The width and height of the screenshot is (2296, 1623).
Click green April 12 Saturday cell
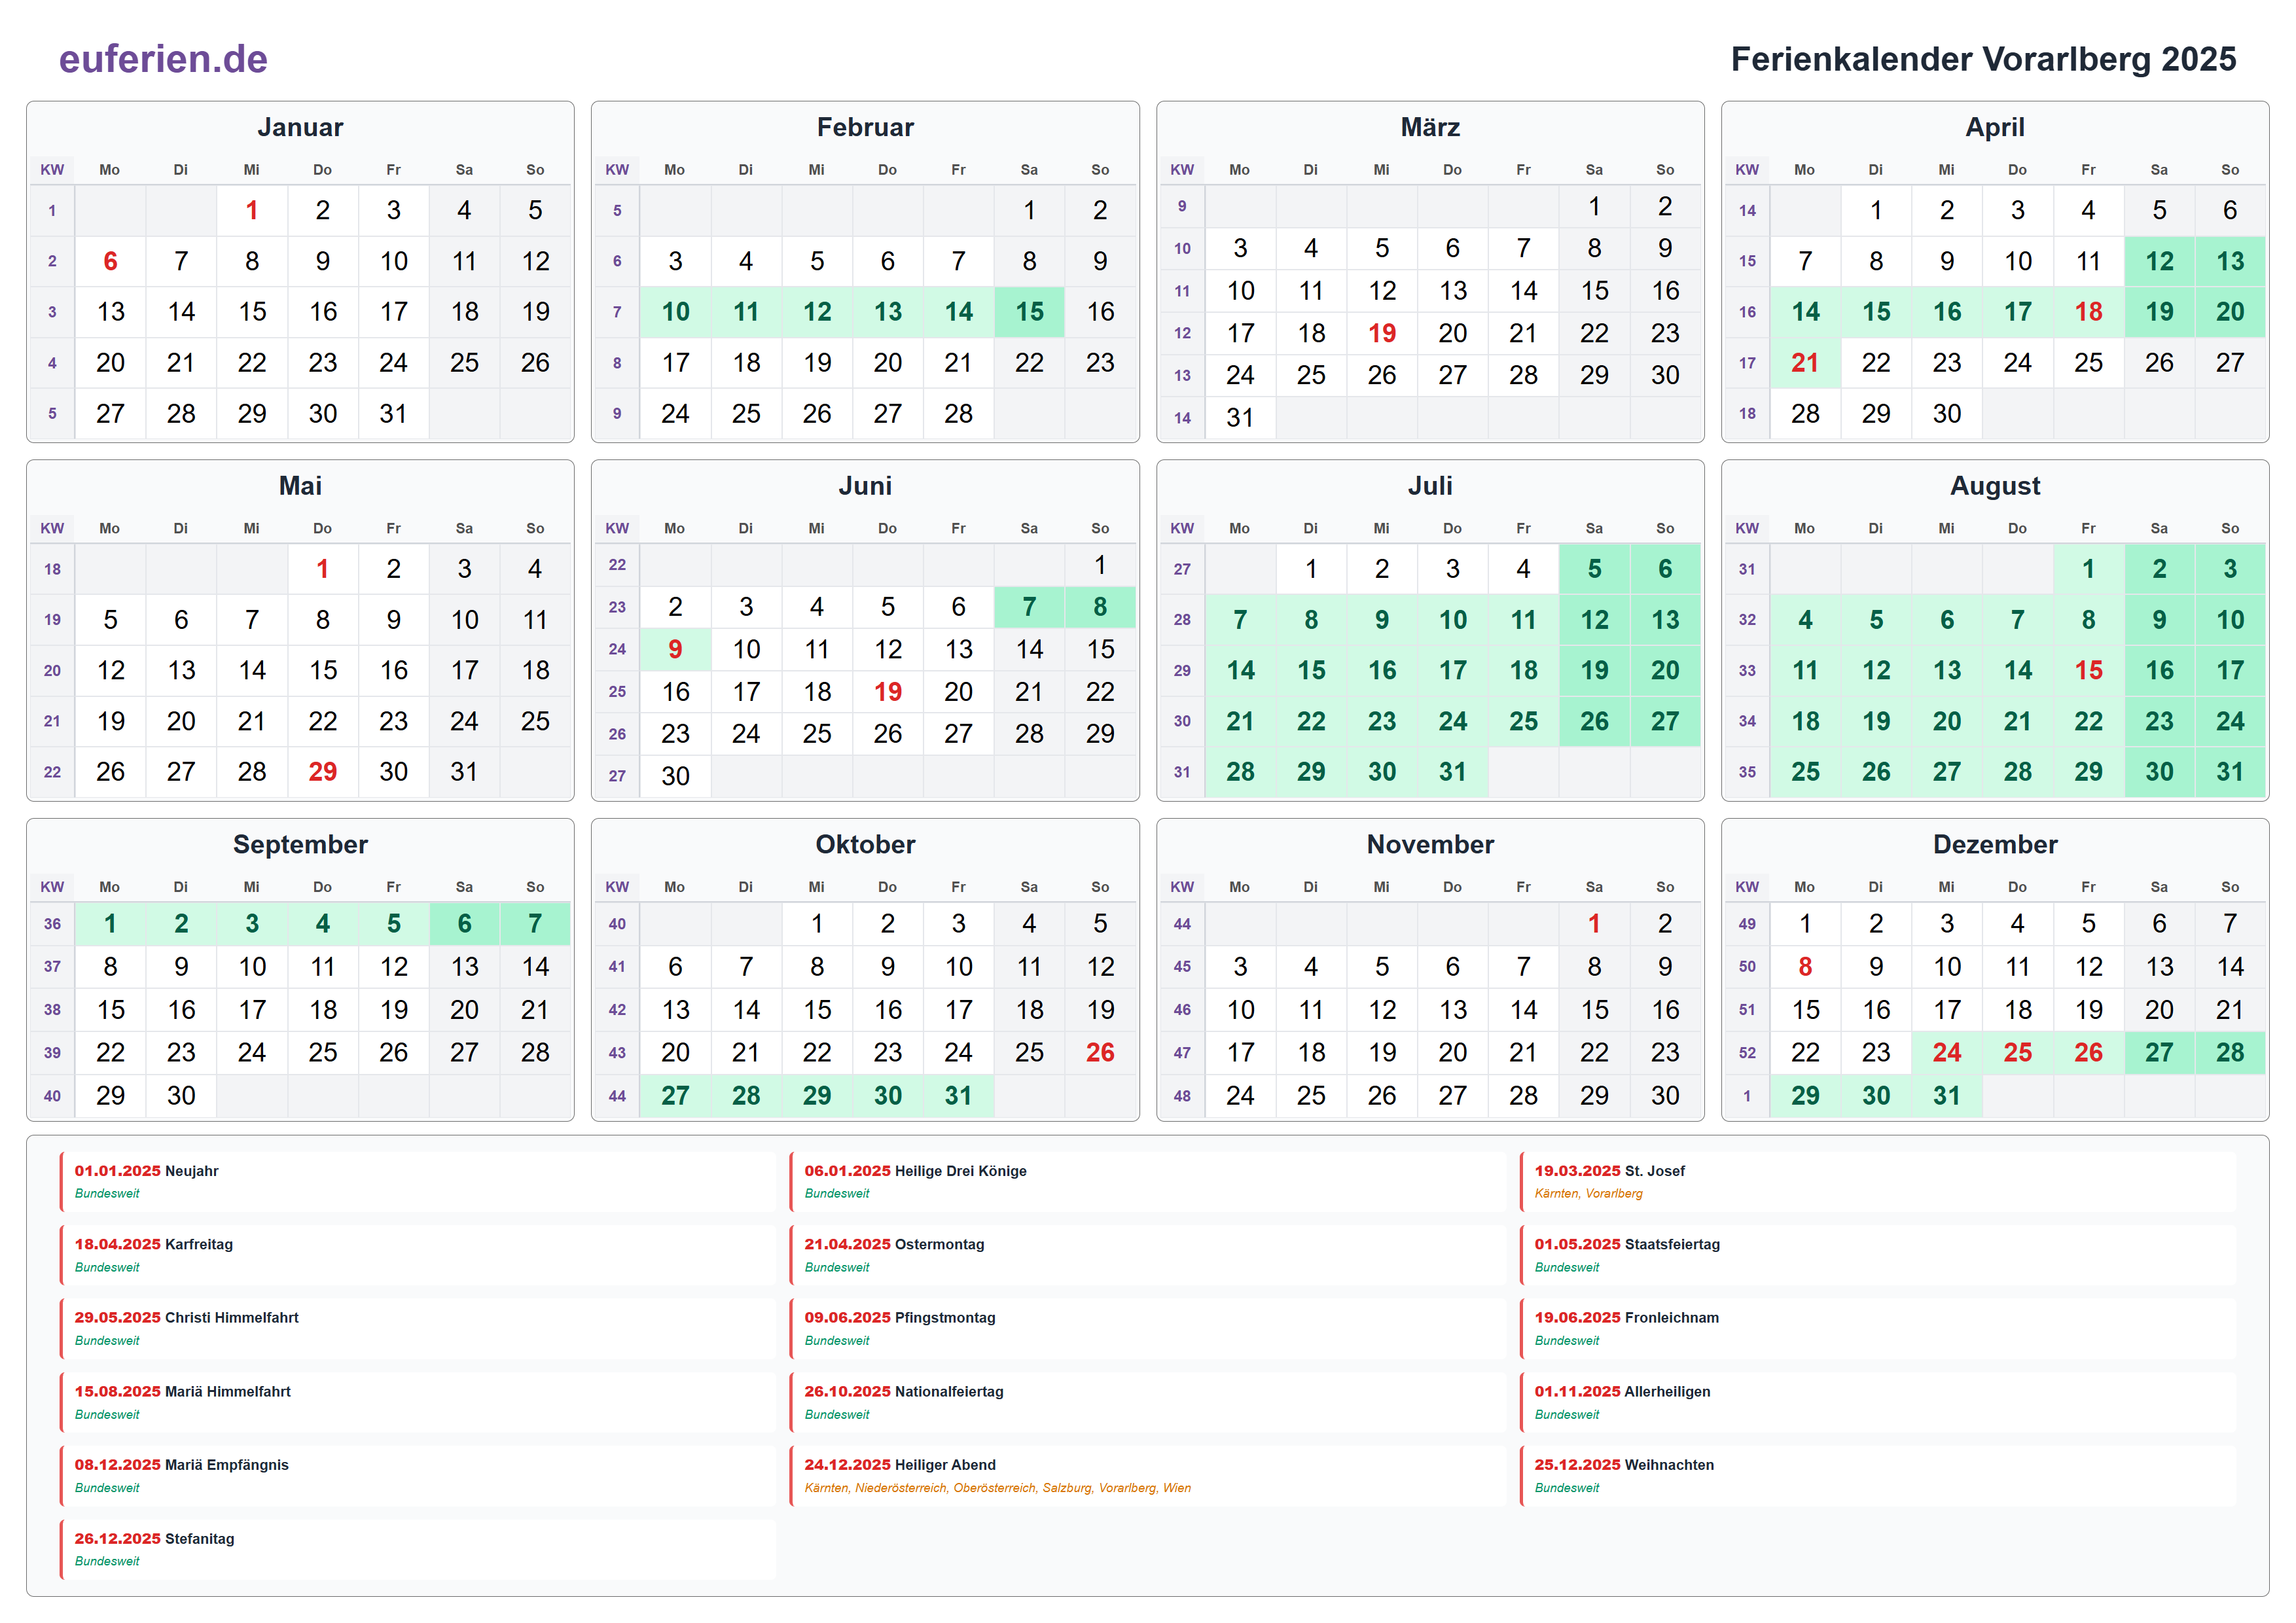click(2159, 261)
